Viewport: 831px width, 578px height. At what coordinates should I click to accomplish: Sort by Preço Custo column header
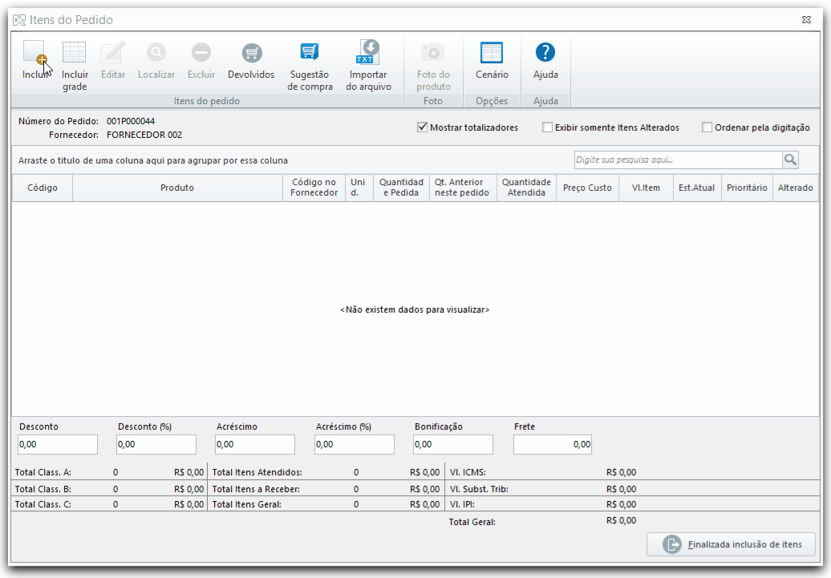point(587,188)
